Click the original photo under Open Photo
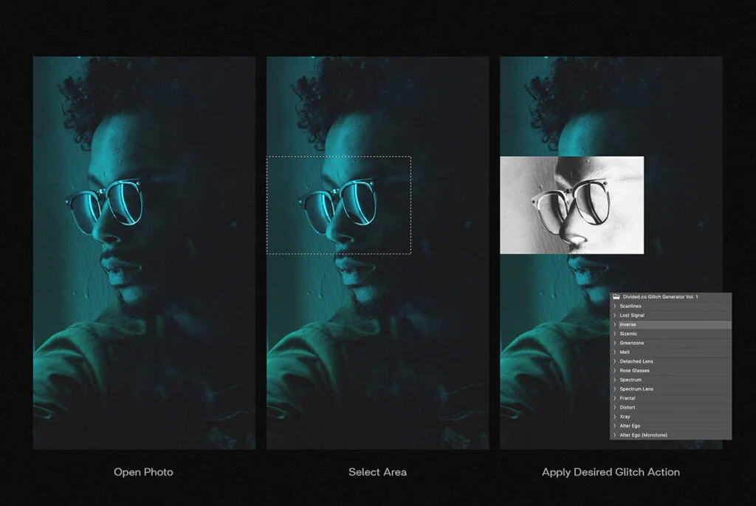Image resolution: width=756 pixels, height=506 pixels. pos(144,332)
